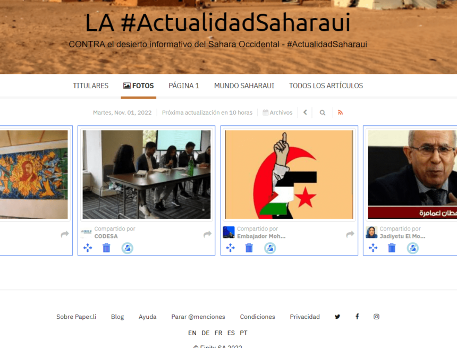Viewport: 457px width, 348px height.
Task: Open the Instagram icon in the footer
Action: [x=376, y=316]
